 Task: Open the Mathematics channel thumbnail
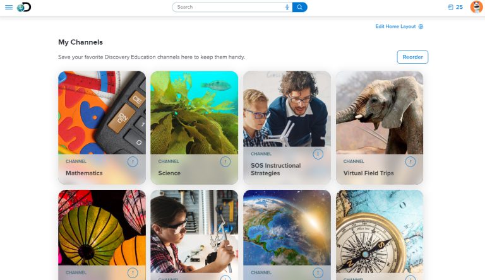pyautogui.click(x=102, y=113)
